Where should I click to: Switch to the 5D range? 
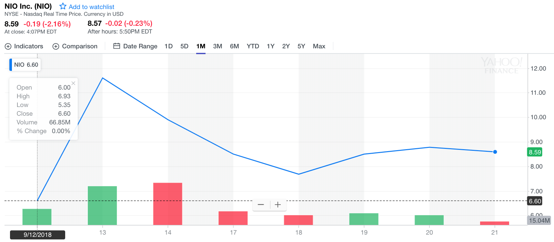coord(184,46)
